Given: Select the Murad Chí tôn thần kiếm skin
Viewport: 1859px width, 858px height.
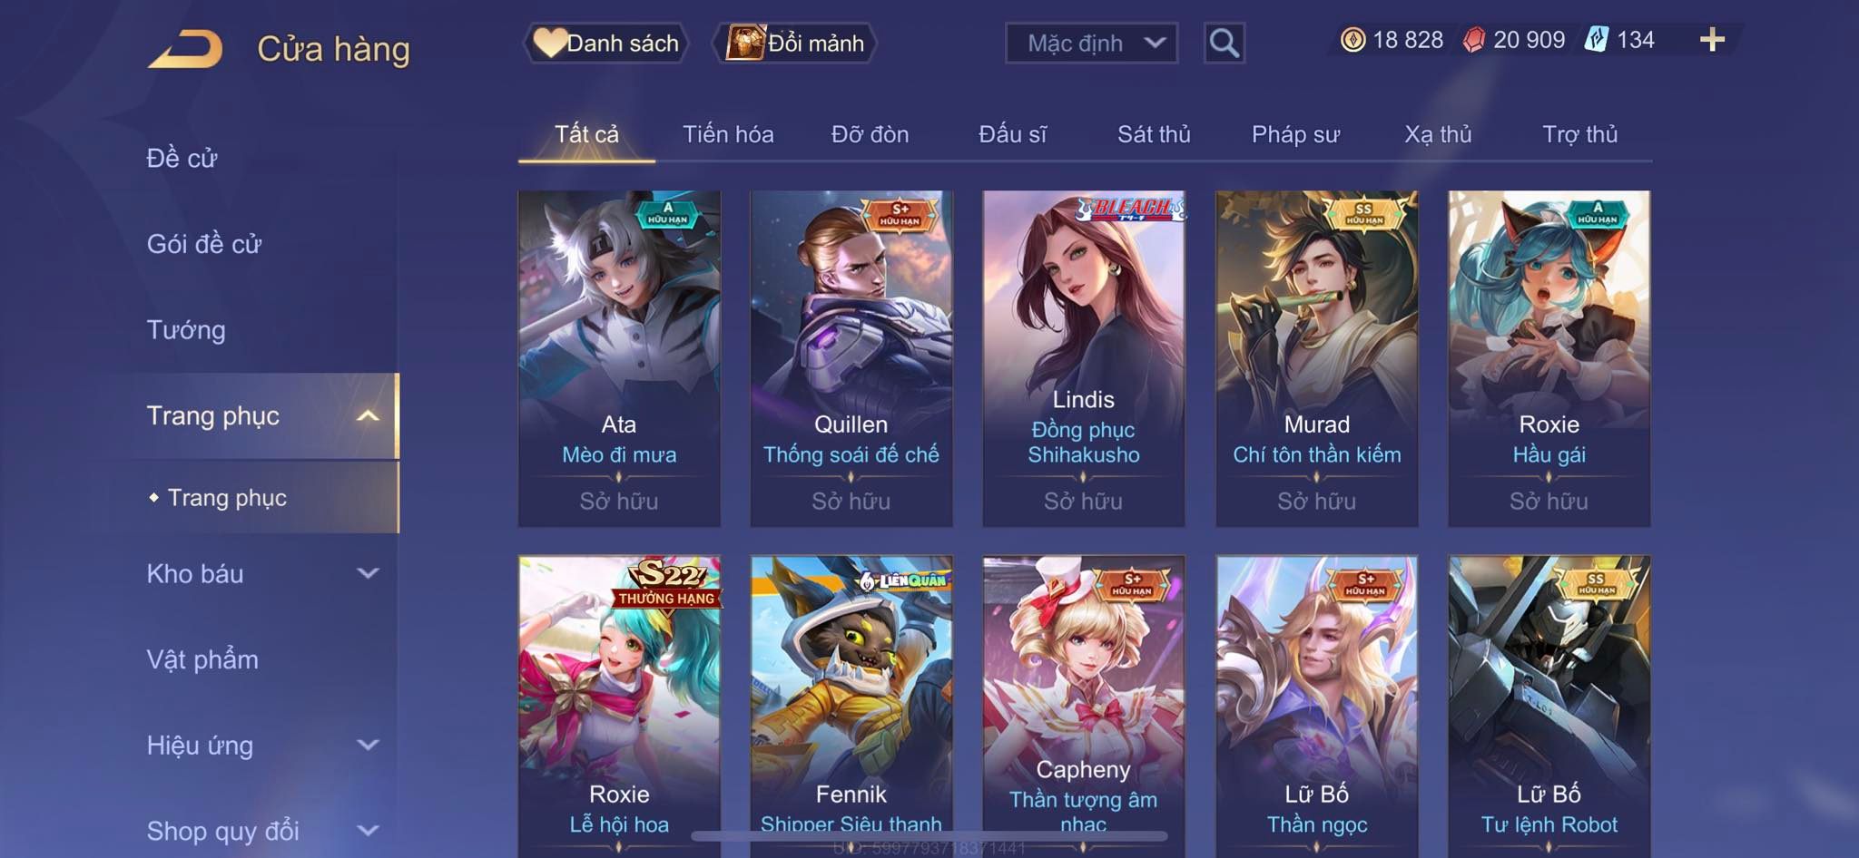Looking at the screenshot, I should [x=1316, y=358].
